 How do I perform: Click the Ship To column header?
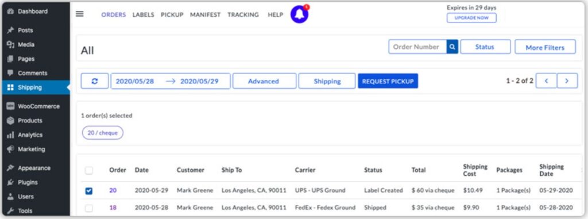pyautogui.click(x=232, y=170)
